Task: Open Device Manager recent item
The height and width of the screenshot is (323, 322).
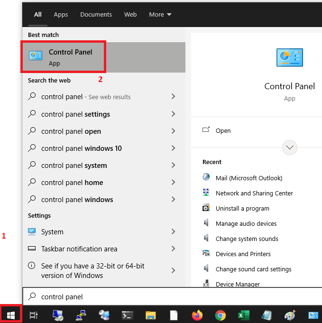Action: 238,284
